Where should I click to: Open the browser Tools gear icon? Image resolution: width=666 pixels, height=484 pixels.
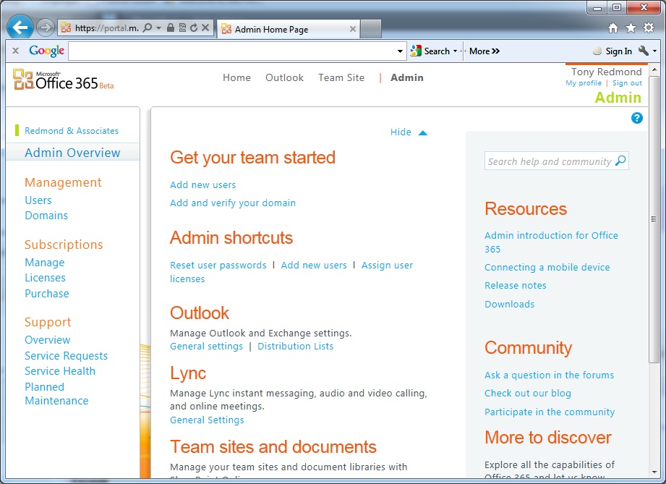coord(649,28)
